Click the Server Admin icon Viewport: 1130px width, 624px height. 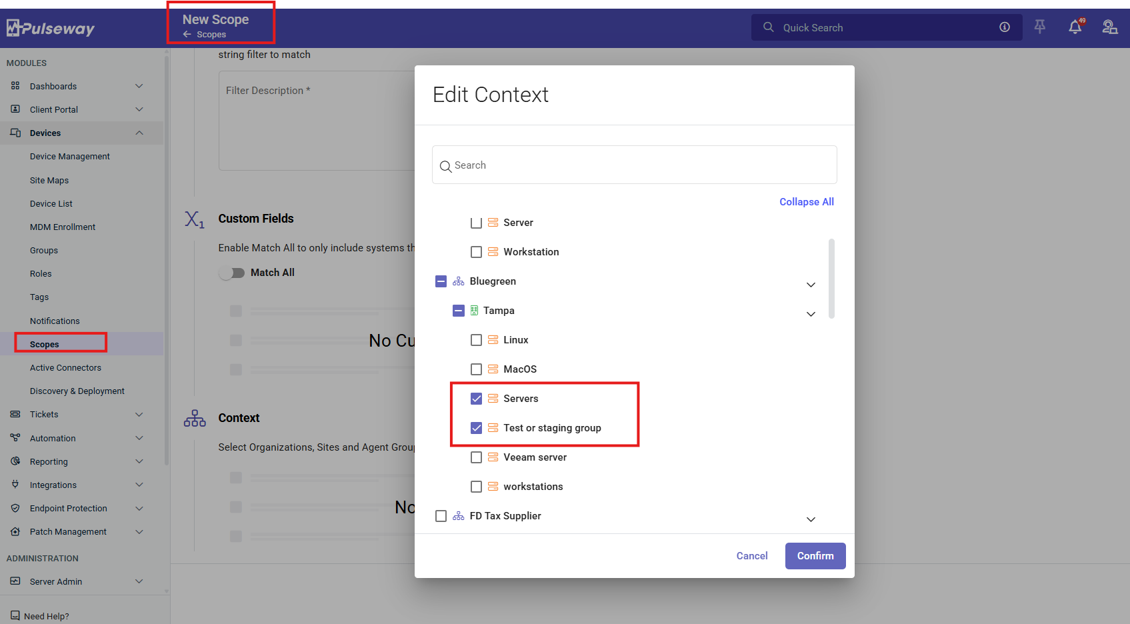pos(15,581)
